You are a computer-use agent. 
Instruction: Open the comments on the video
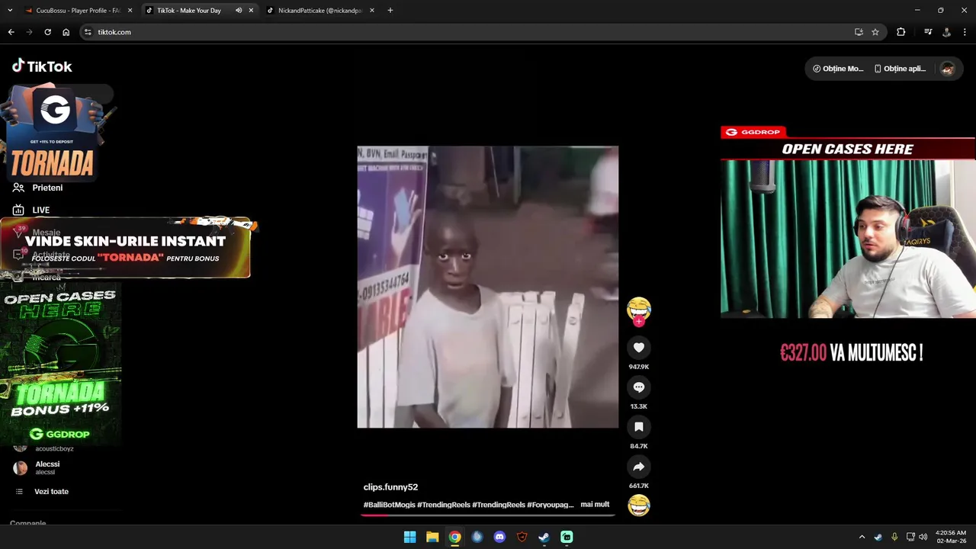coord(639,387)
